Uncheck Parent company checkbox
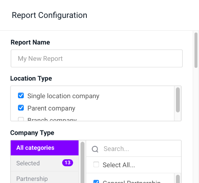 click(21, 108)
